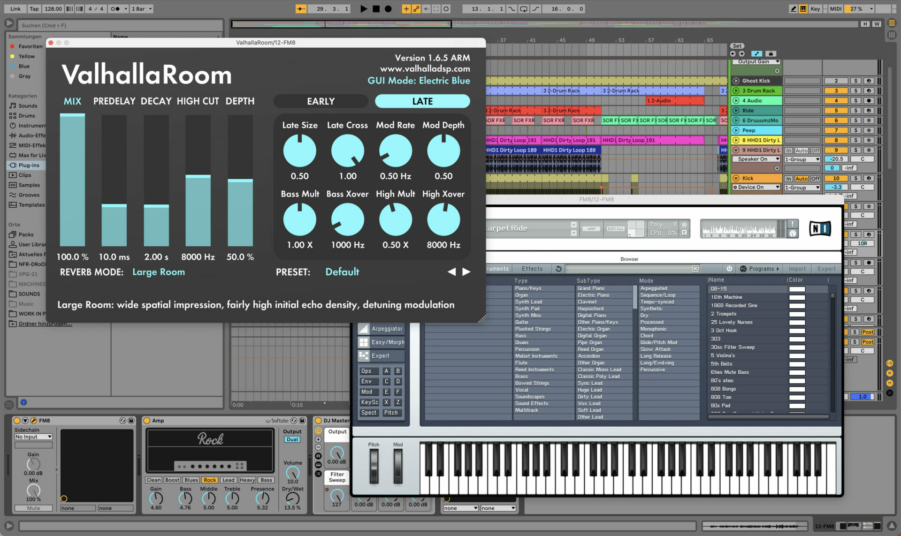Select the Favoriten collection

pos(30,46)
